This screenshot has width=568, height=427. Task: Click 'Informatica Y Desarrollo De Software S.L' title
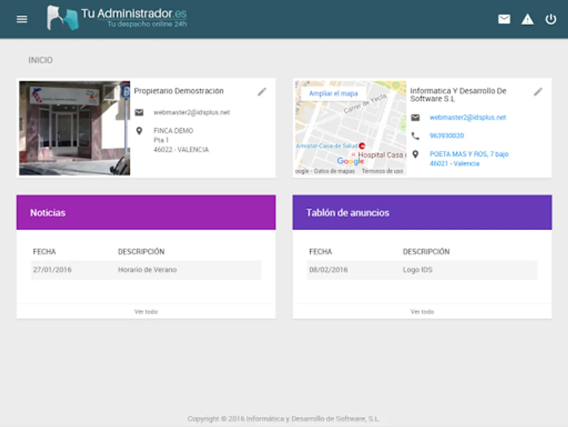[x=458, y=95]
